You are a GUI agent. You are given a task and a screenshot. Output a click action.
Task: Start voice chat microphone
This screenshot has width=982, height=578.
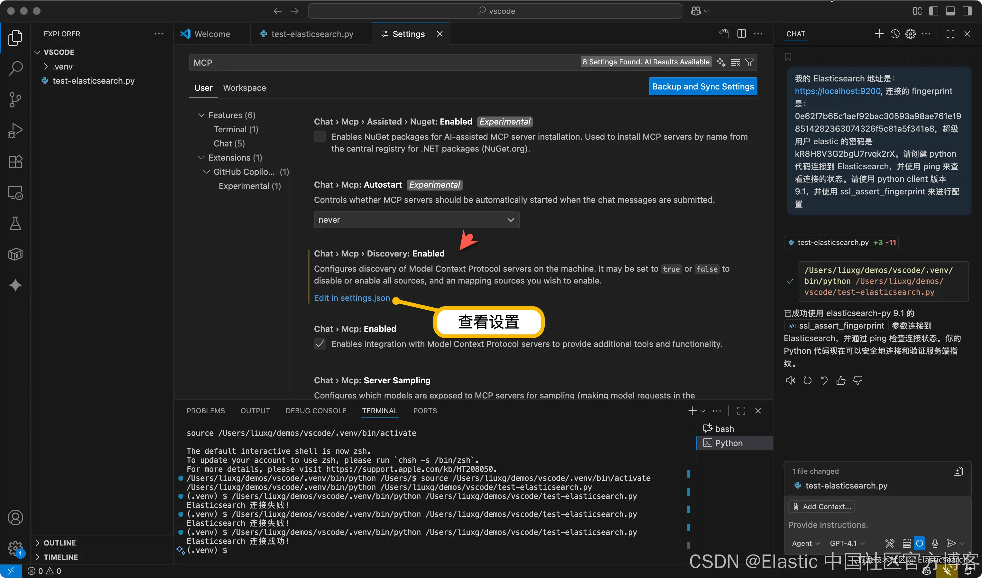(935, 543)
